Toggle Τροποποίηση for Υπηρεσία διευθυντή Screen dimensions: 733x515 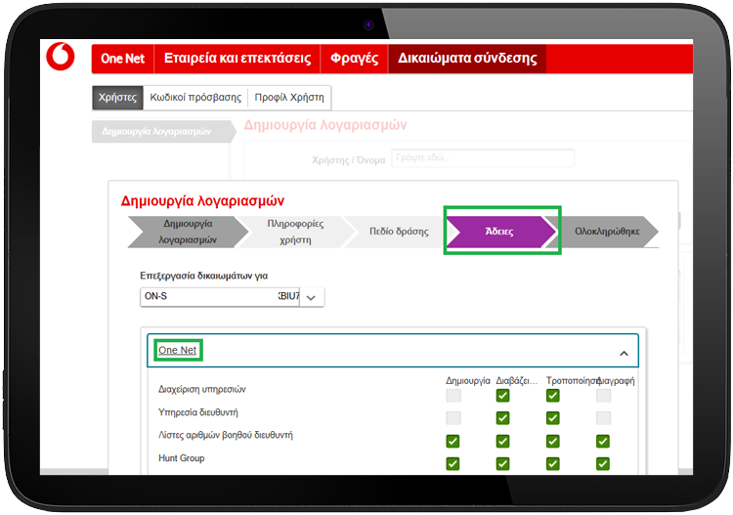click(552, 418)
